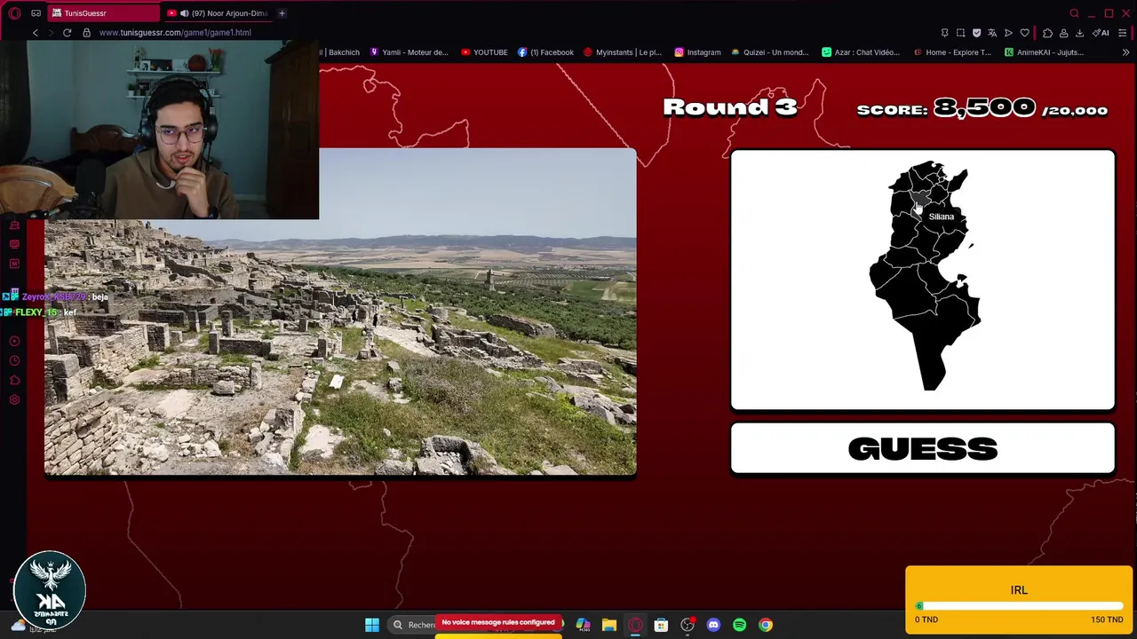Viewport: 1137px width, 639px height.
Task: Open Discord from the taskbar
Action: pyautogui.click(x=713, y=625)
